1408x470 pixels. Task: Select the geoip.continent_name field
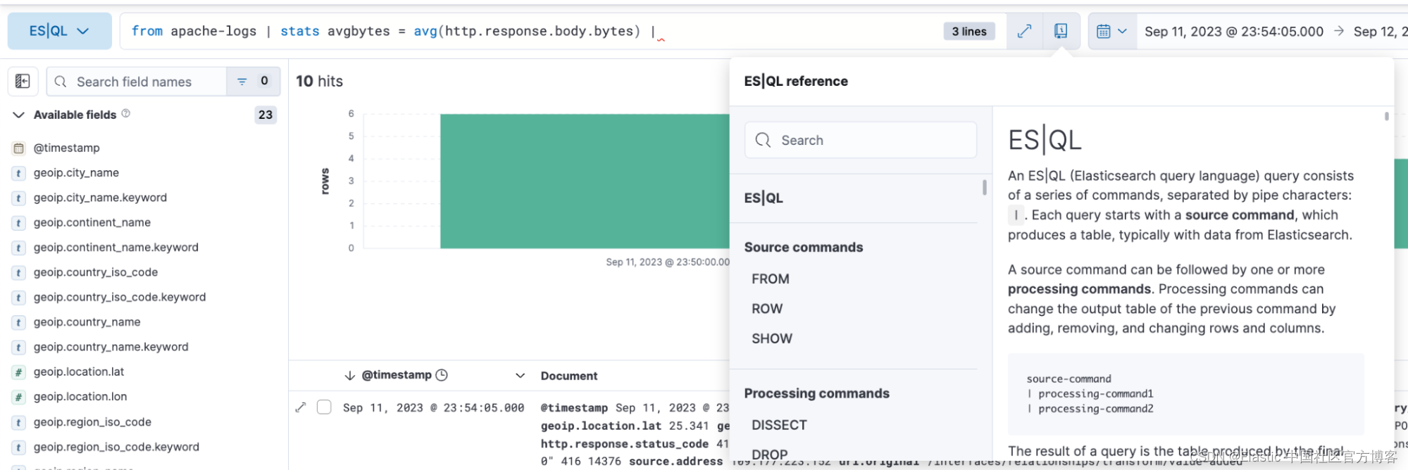92,222
